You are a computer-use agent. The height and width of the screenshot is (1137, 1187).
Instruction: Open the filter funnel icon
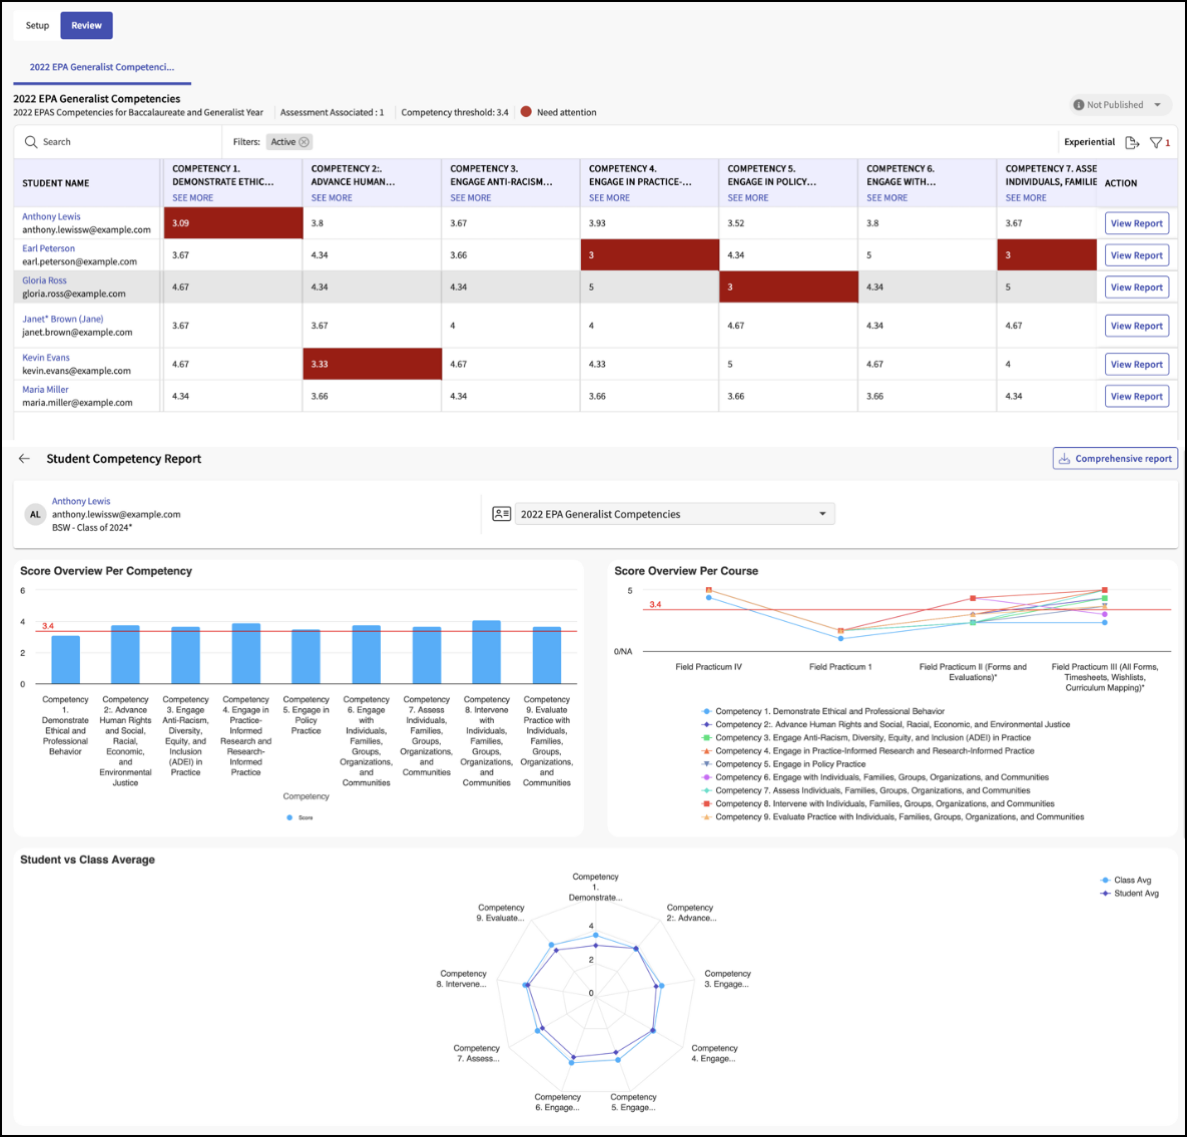[1155, 143]
